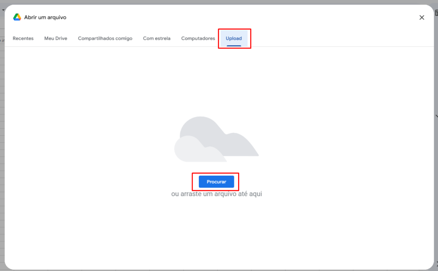Expand the chevron at the right window edge
The image size is (438, 271).
(x=436, y=116)
